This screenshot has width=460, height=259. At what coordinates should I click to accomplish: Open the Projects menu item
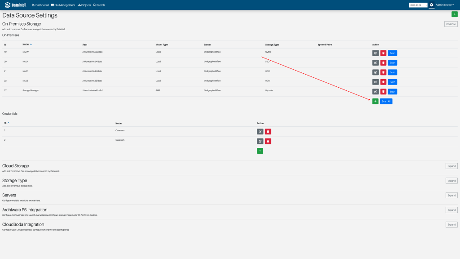[84, 5]
